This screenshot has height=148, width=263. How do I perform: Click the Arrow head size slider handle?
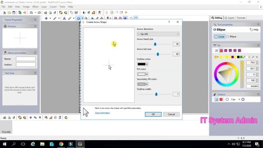155,44
